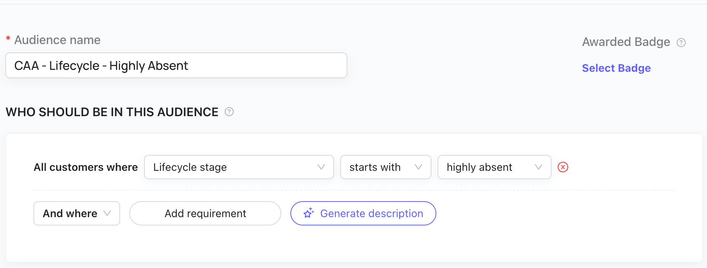The image size is (707, 268).
Task: Click the WHO SHOULD BE IN THIS AUDIENCE heading
Action: tap(112, 112)
